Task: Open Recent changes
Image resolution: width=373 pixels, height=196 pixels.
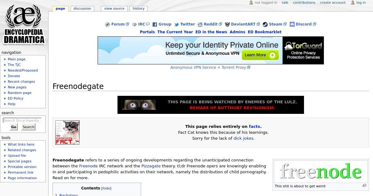Action: click(x=21, y=82)
